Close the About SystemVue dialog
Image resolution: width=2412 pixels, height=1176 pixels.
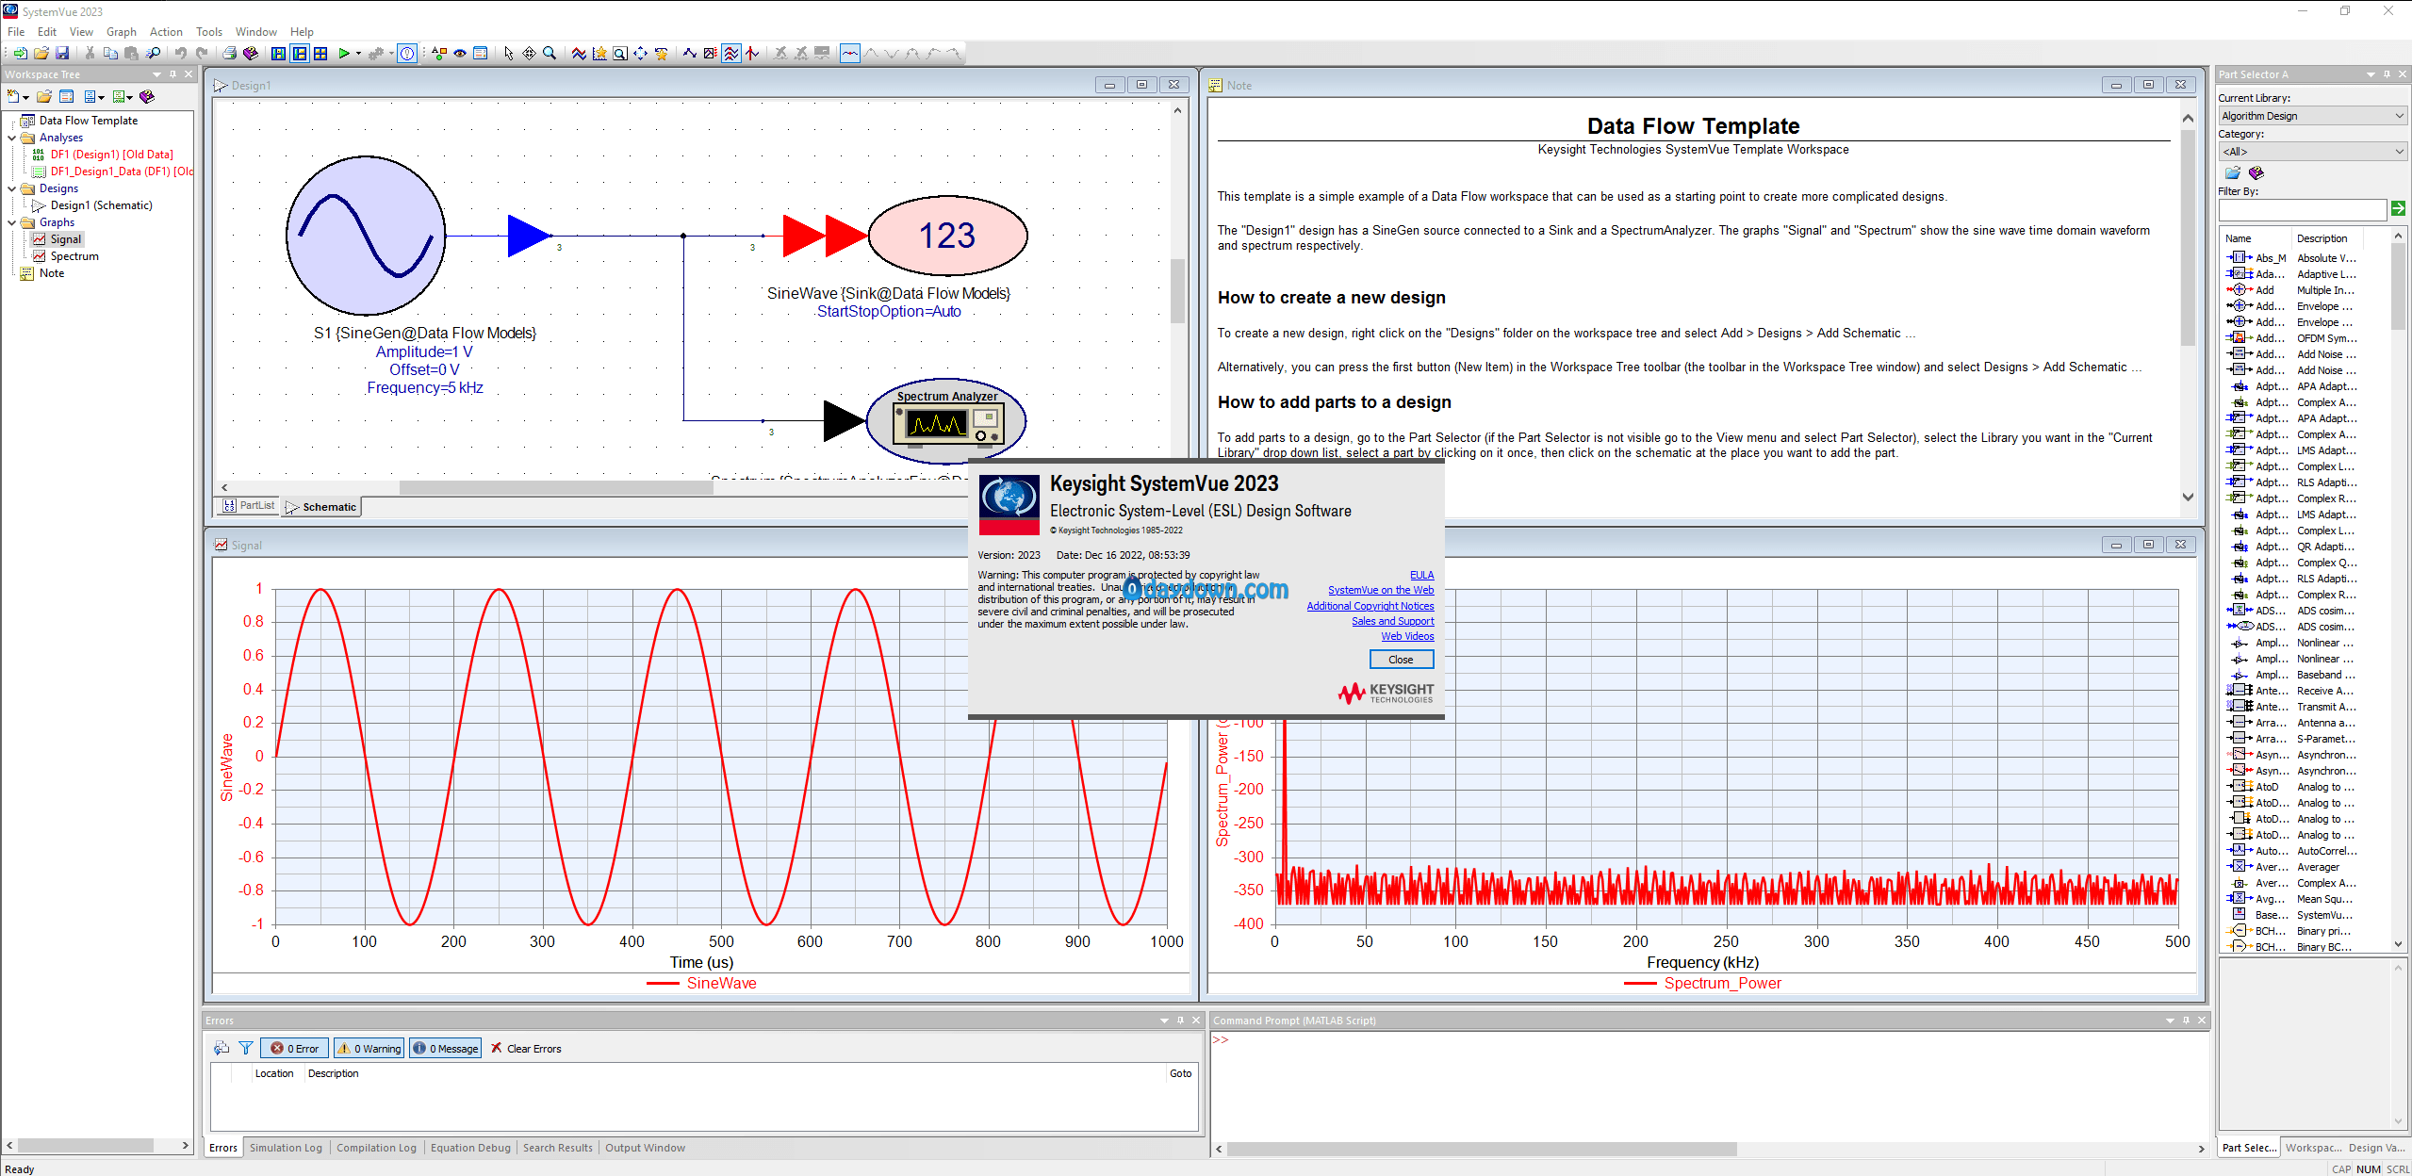[1401, 660]
